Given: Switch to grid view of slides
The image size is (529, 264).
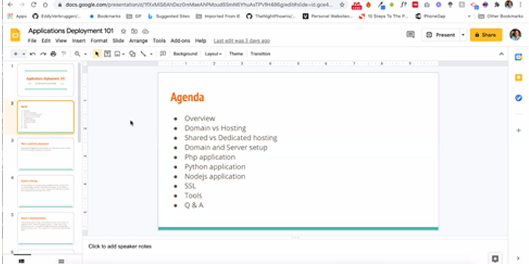Looking at the screenshot, I should pos(61,261).
